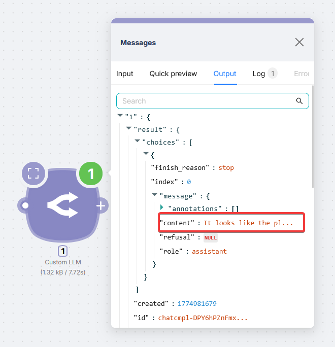This screenshot has height=347, width=335.
Task: Click the "content" value text
Action: click(248, 223)
